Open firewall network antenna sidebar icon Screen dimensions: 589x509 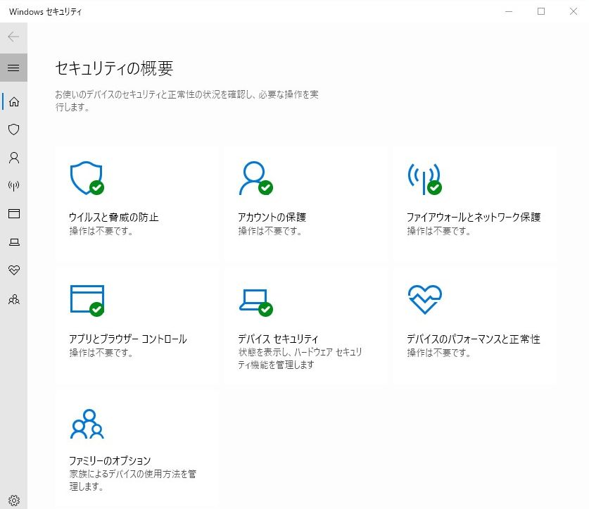coord(13,186)
